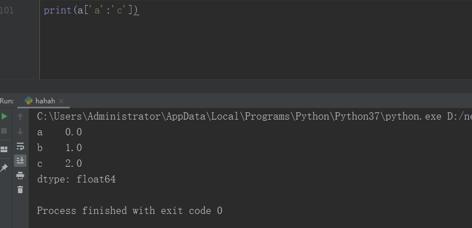
Task: Select the output row 'c 2.0'
Action: click(x=60, y=163)
